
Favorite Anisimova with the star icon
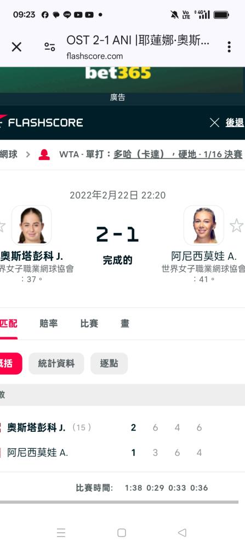point(236,225)
